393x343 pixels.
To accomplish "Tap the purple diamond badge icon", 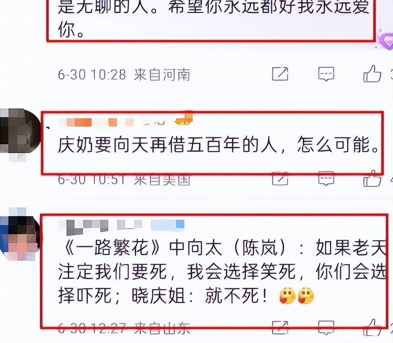I will [385, 40].
